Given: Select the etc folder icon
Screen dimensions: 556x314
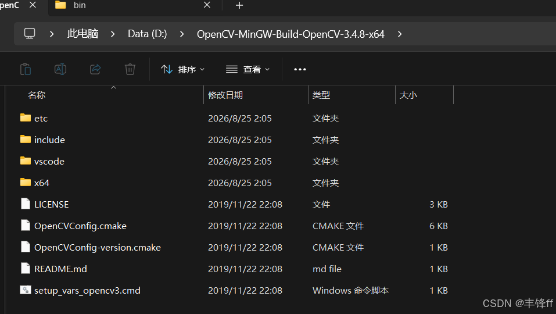Looking at the screenshot, I should point(26,117).
